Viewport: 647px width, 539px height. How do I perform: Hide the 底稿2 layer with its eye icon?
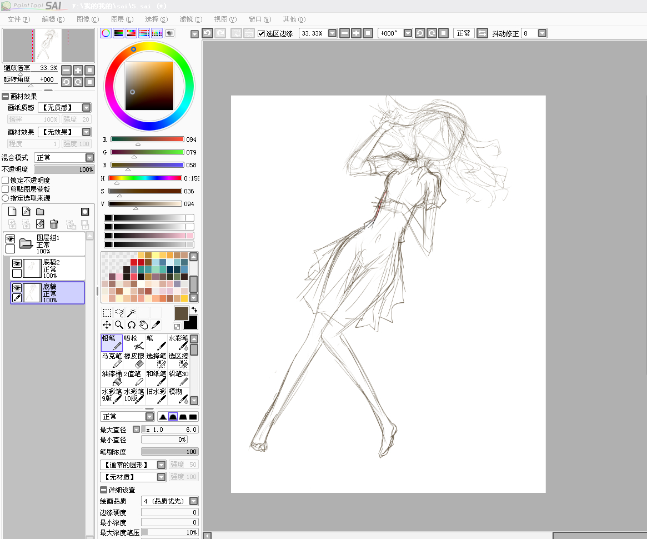17,263
